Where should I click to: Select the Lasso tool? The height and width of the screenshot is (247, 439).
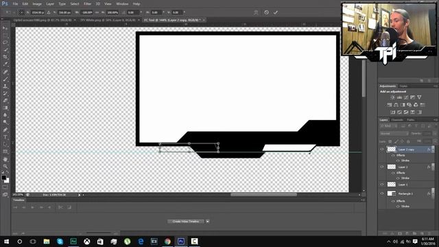point(5,43)
